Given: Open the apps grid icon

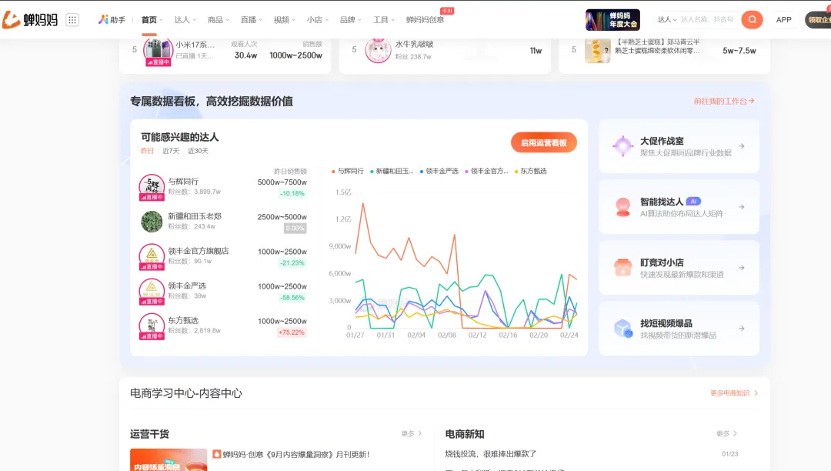Looking at the screenshot, I should [72, 19].
